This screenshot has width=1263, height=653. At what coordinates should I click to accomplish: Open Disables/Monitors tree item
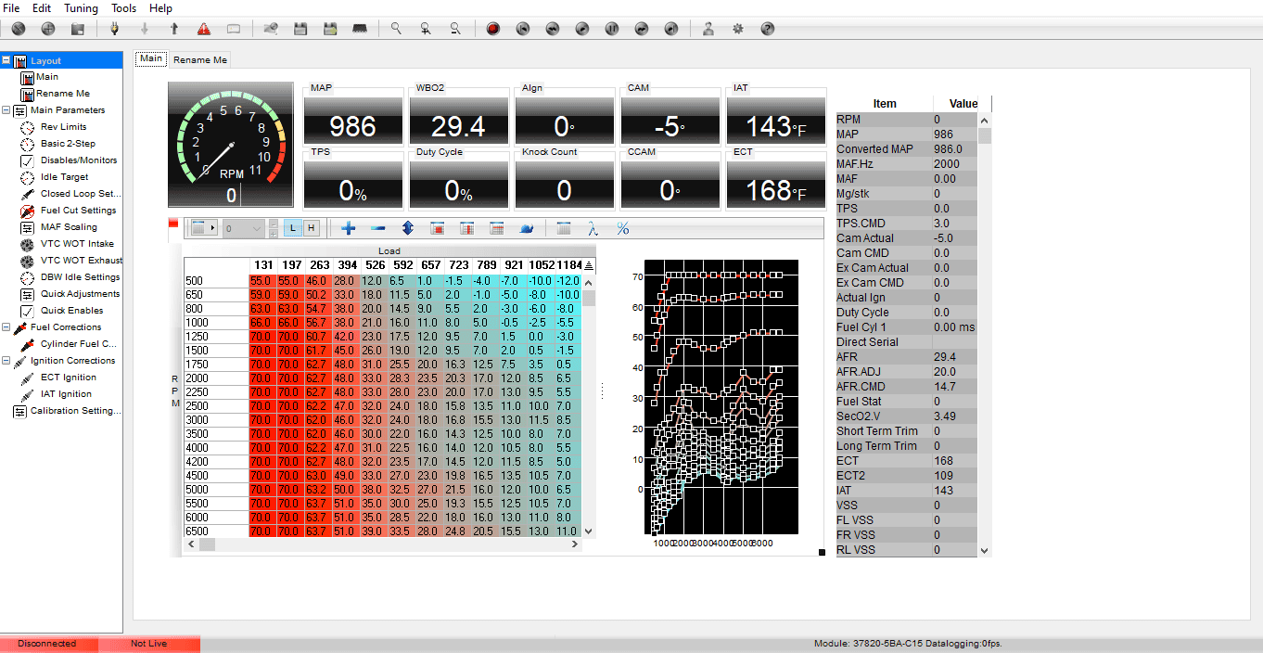[79, 160]
